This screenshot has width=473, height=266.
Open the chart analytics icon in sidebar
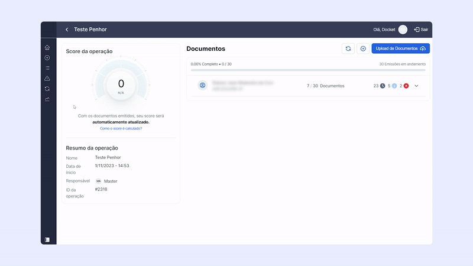tap(47, 99)
